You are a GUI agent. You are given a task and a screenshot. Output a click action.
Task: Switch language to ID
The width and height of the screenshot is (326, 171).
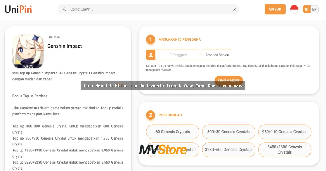coord(307,9)
